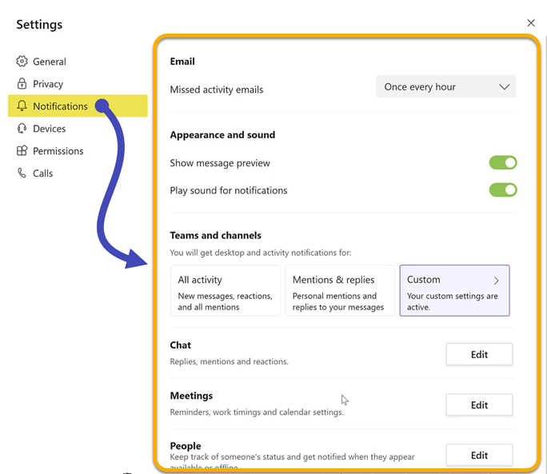Click the Meetings section heading
The image size is (547, 474).
[x=191, y=396]
